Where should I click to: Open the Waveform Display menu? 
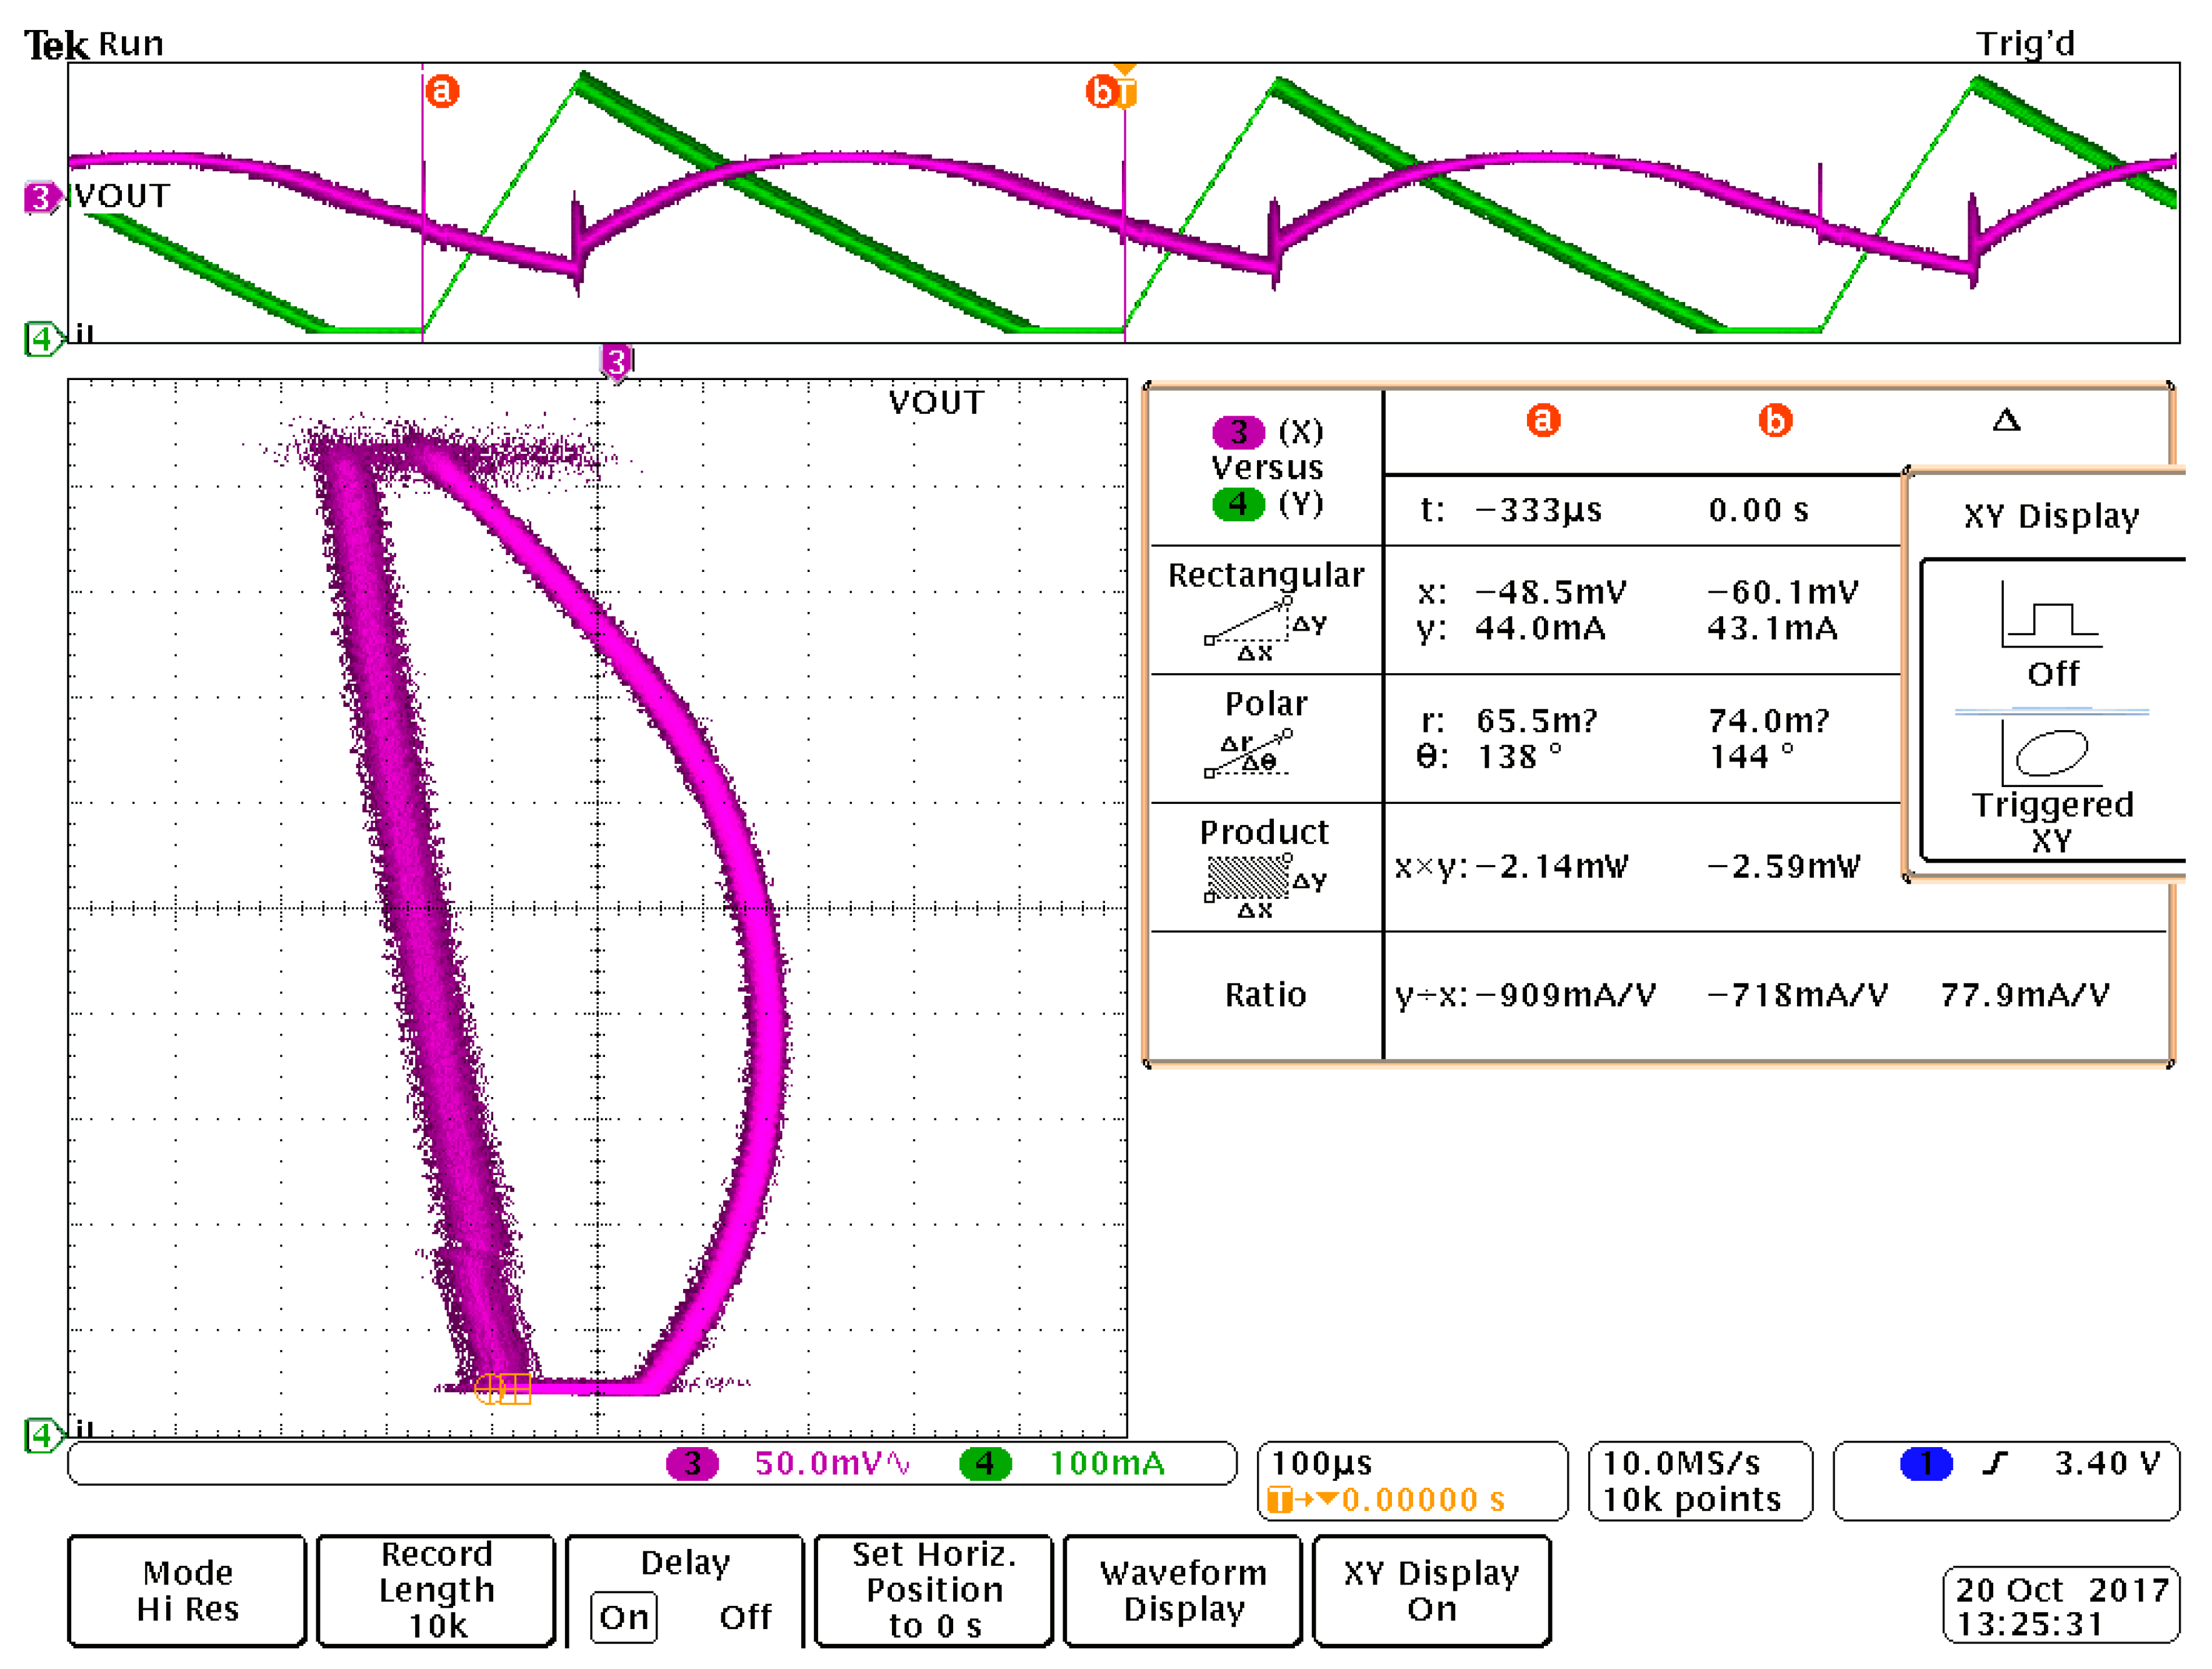pyautogui.click(x=1182, y=1590)
